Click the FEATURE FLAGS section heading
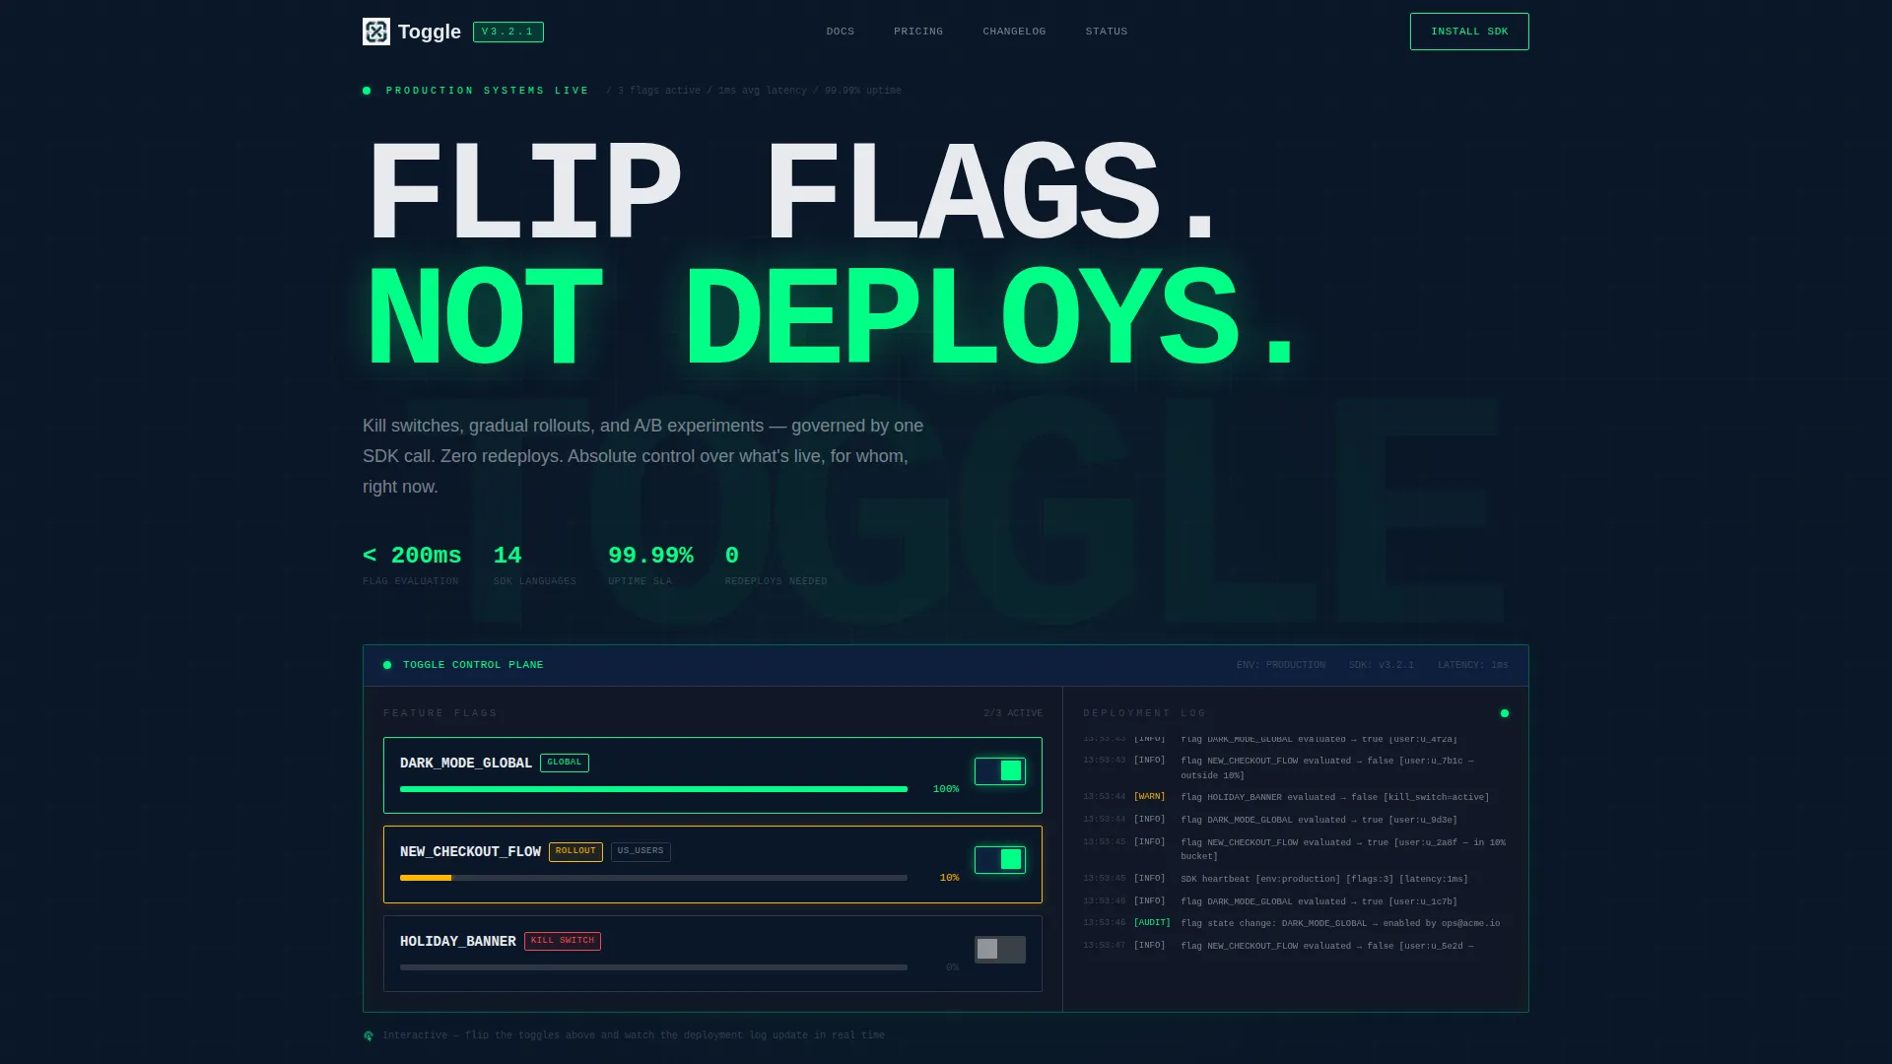 pyautogui.click(x=440, y=713)
